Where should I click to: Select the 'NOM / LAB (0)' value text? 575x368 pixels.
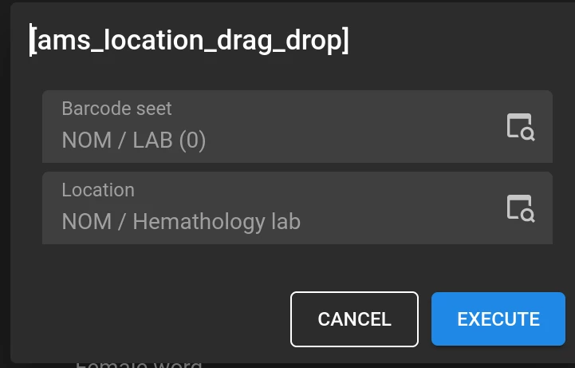click(x=134, y=141)
